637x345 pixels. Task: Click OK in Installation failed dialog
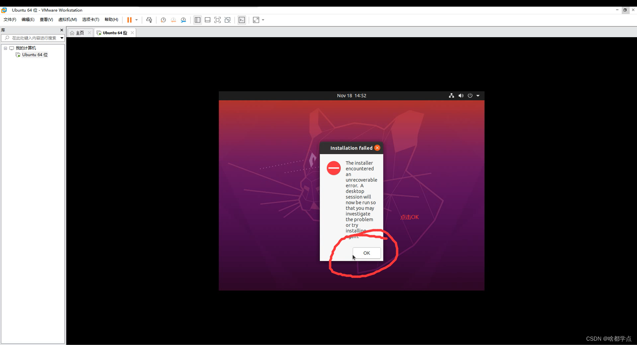[x=367, y=253]
